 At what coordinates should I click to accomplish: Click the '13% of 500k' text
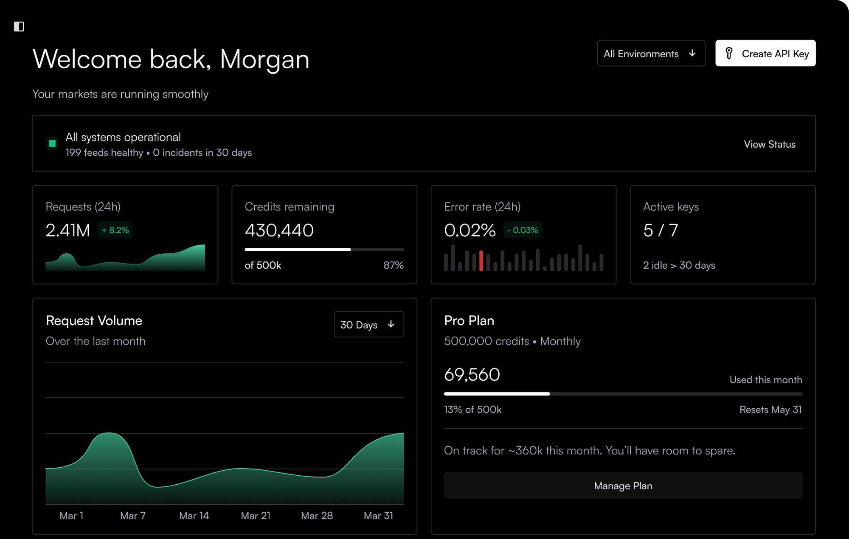pyautogui.click(x=473, y=410)
